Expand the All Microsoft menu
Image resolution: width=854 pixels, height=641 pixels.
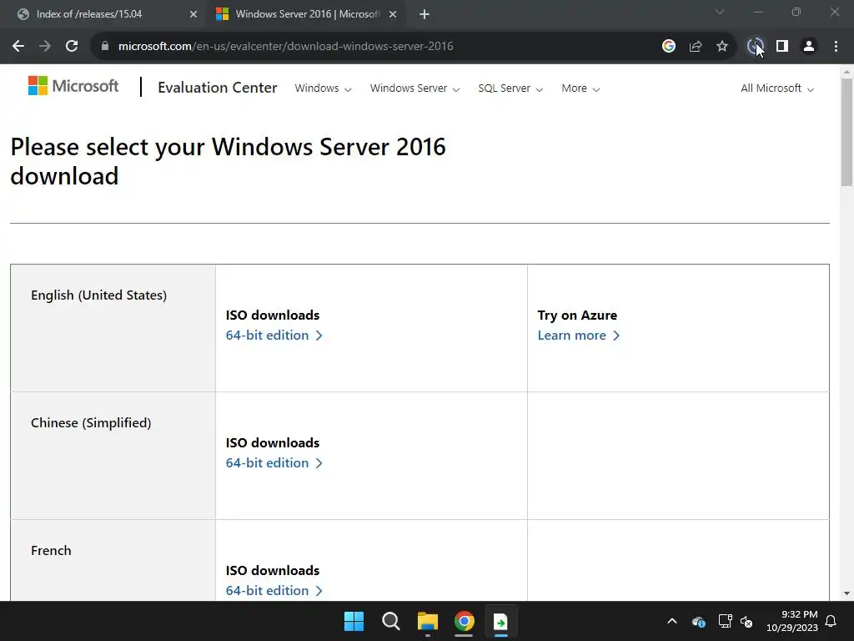pos(777,88)
